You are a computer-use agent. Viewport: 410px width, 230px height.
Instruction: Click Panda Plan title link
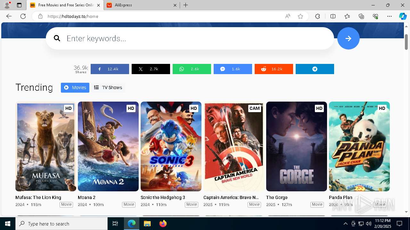point(340,197)
